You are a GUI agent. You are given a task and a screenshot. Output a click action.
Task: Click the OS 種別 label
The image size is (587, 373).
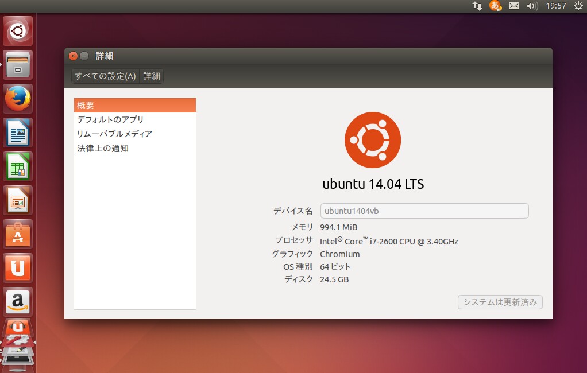click(298, 267)
